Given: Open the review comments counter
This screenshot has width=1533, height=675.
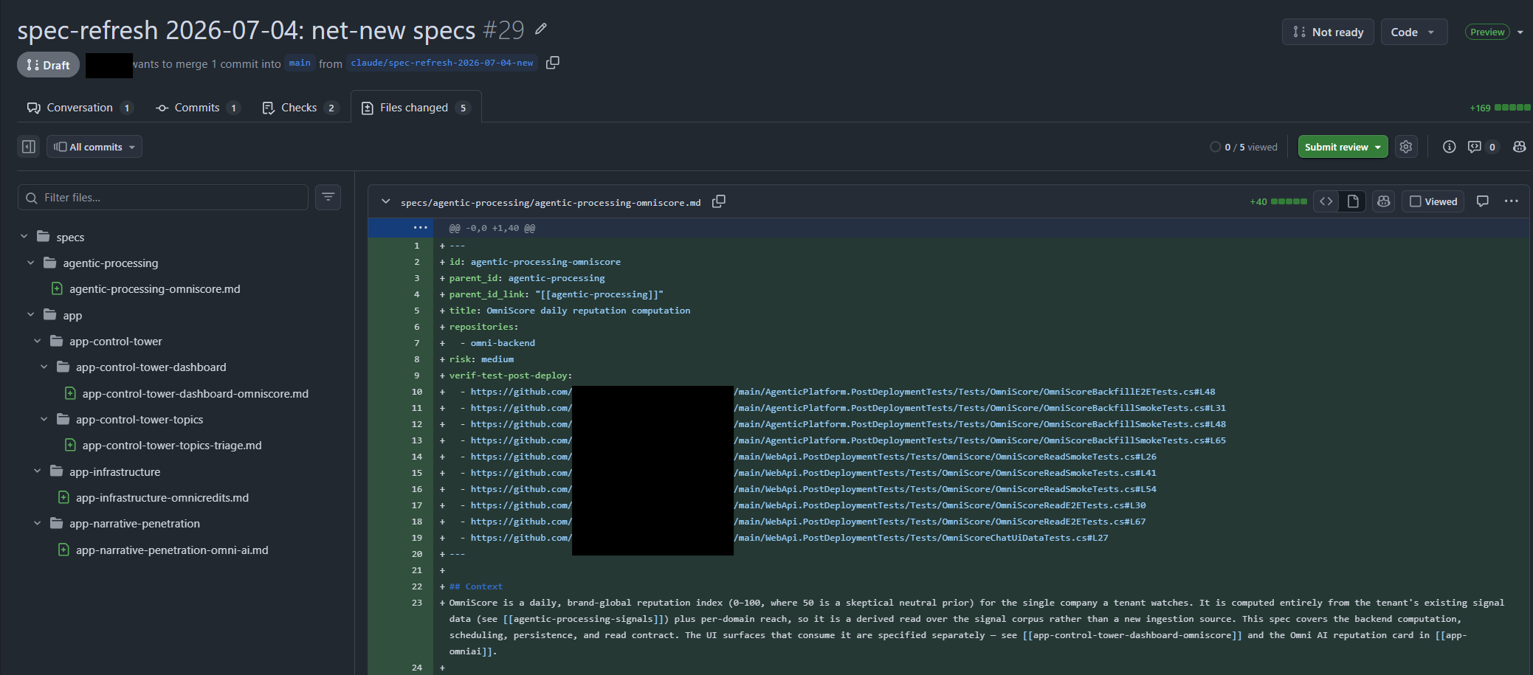Looking at the screenshot, I should pos(1482,147).
